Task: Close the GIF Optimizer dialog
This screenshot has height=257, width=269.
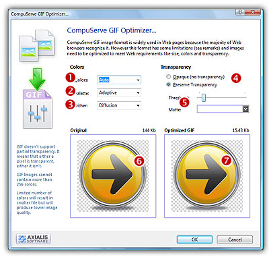Action: [252, 12]
